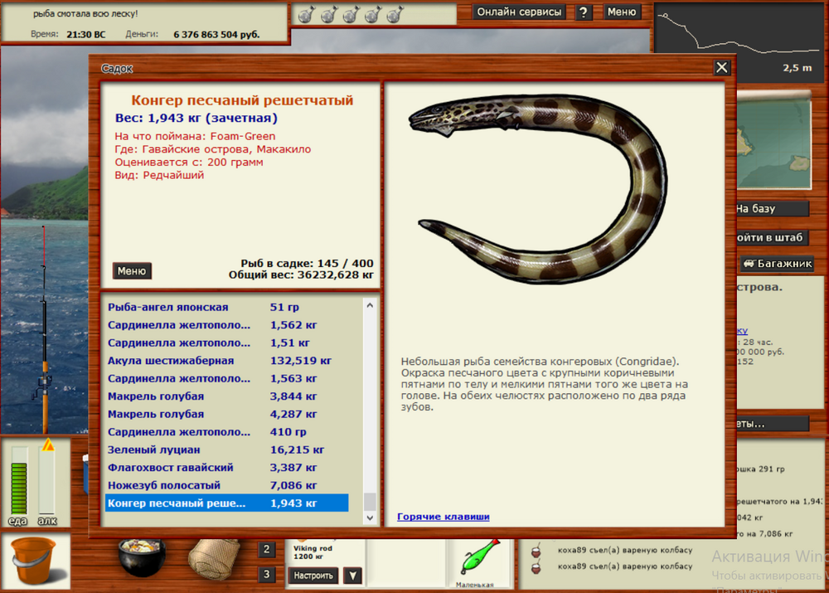829x593 pixels.
Task: Close the Садок fish cage window
Action: tap(722, 68)
